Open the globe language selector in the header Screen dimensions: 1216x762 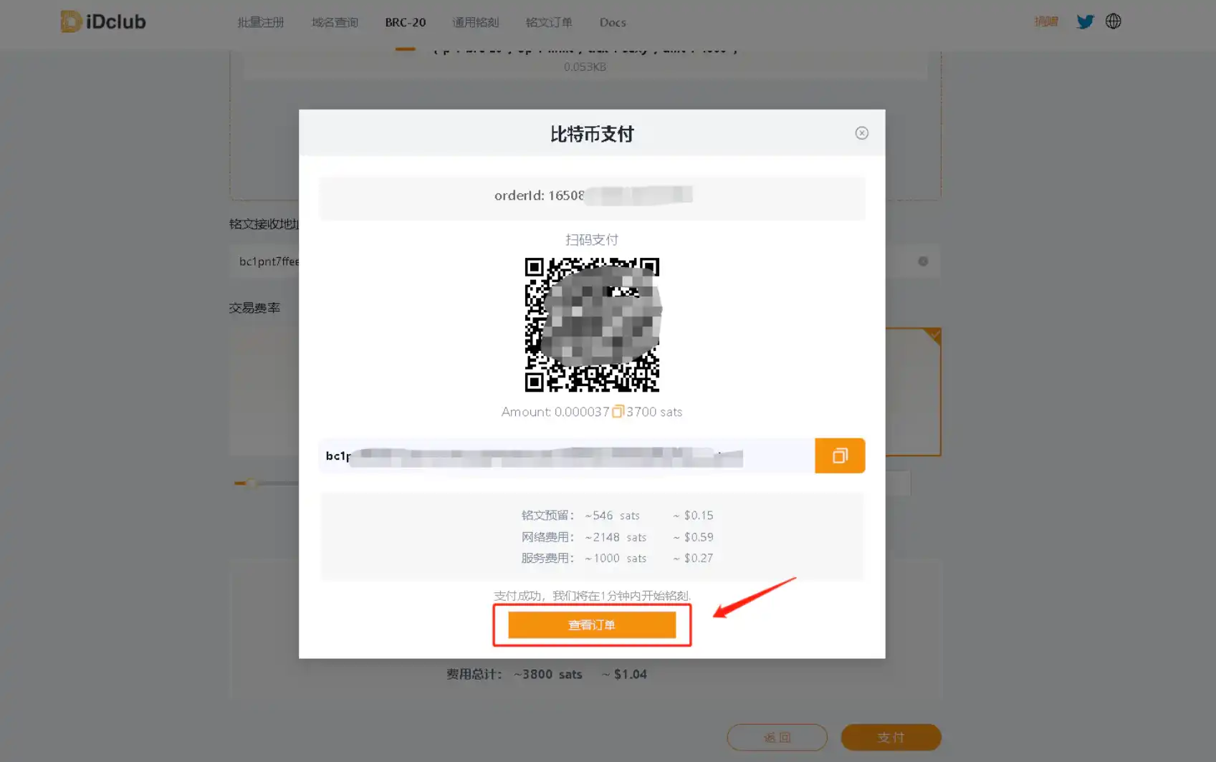[x=1113, y=21]
